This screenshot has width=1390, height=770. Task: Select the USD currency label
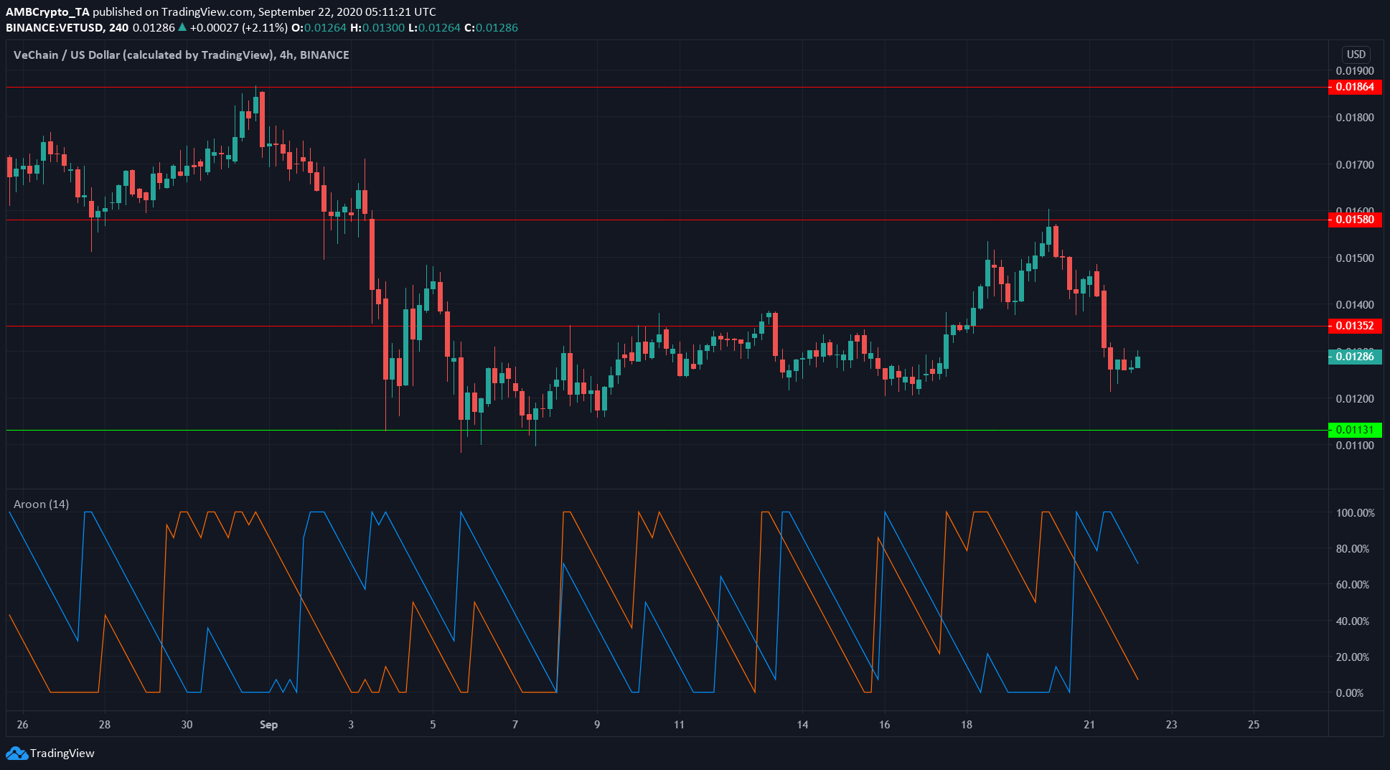pos(1356,55)
